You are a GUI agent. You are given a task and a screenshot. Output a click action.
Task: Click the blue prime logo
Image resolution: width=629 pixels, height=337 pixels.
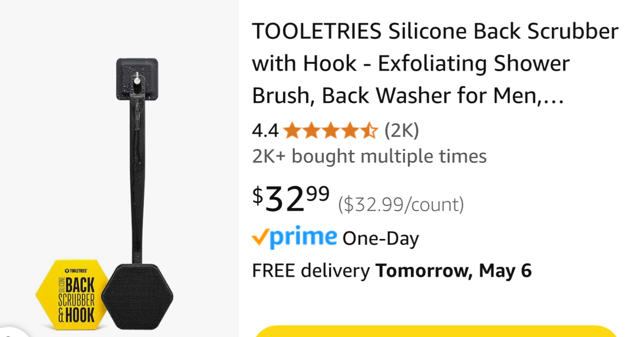pos(303,237)
